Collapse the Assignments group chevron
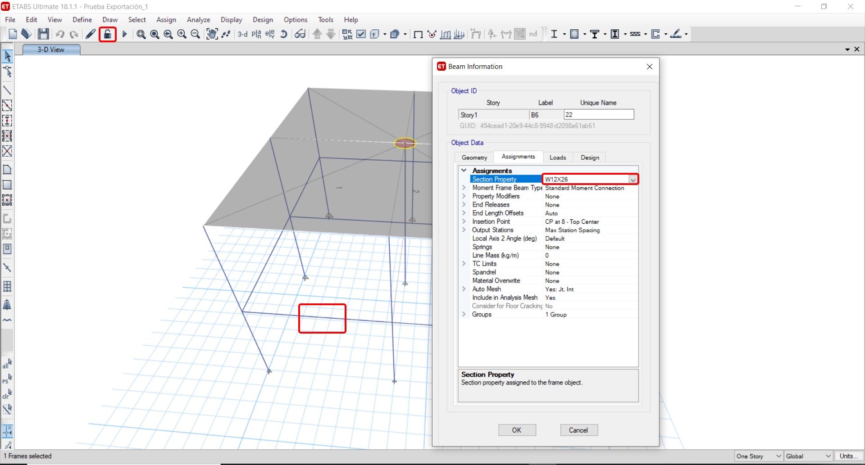Viewport: 865px width, 465px height. pos(464,171)
